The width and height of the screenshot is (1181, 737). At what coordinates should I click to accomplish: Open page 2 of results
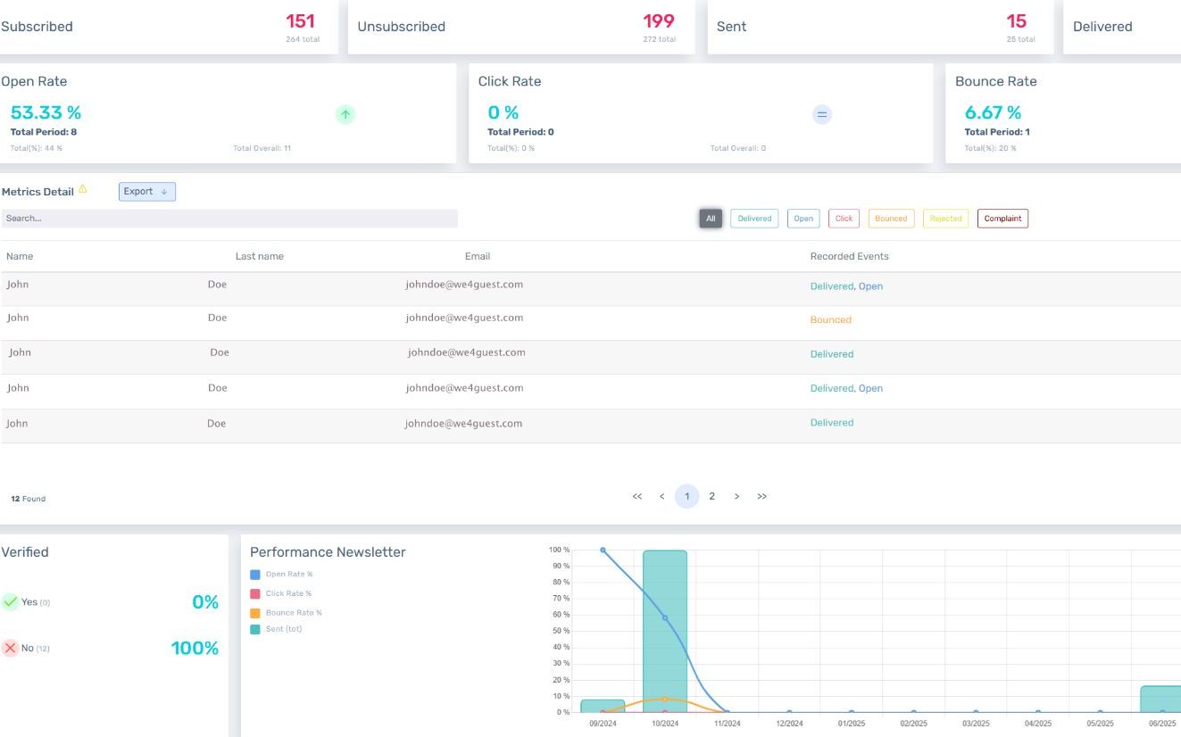pyautogui.click(x=711, y=497)
